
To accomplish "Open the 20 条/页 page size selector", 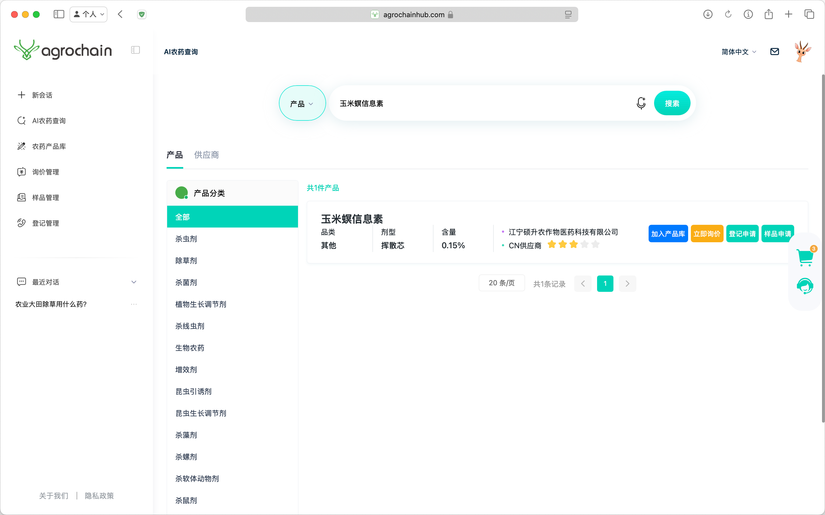I will (501, 283).
